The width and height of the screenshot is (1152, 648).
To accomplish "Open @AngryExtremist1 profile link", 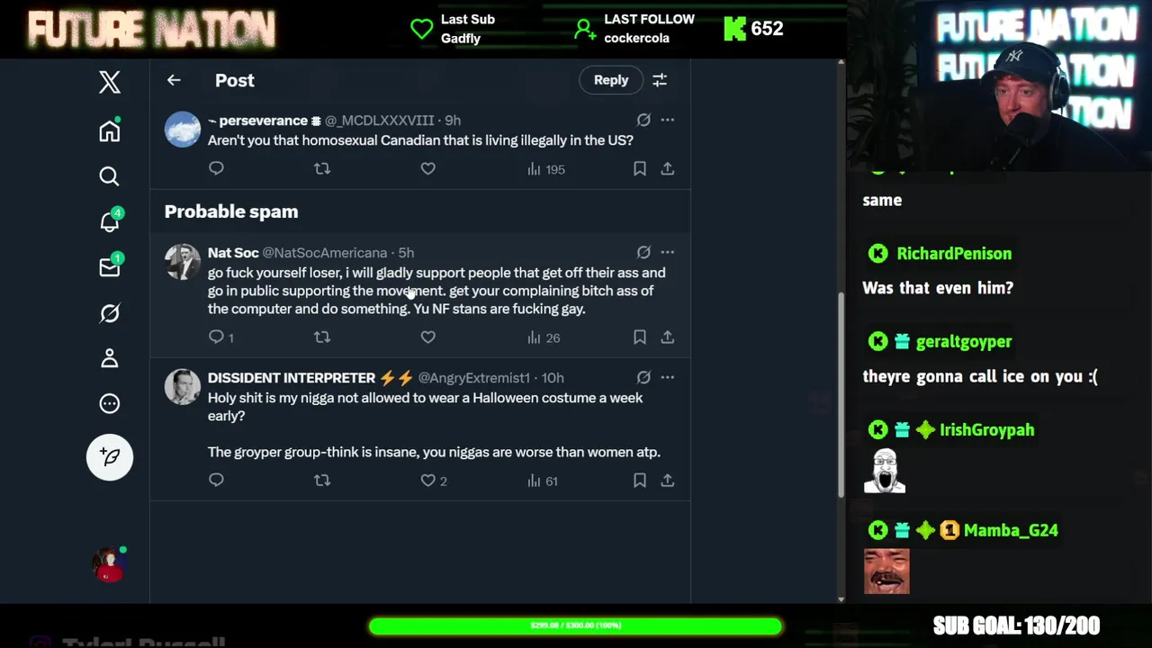I will click(473, 378).
